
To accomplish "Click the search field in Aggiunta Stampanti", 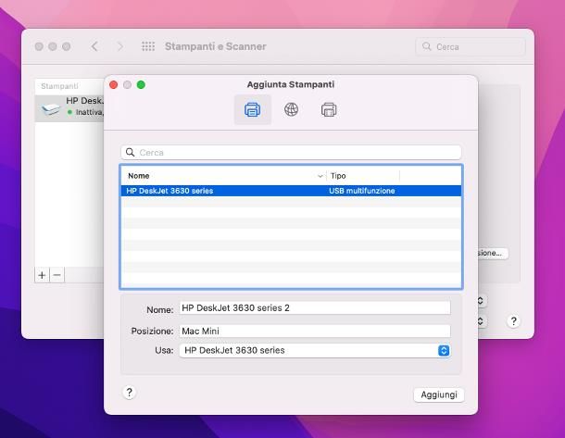I will [291, 153].
